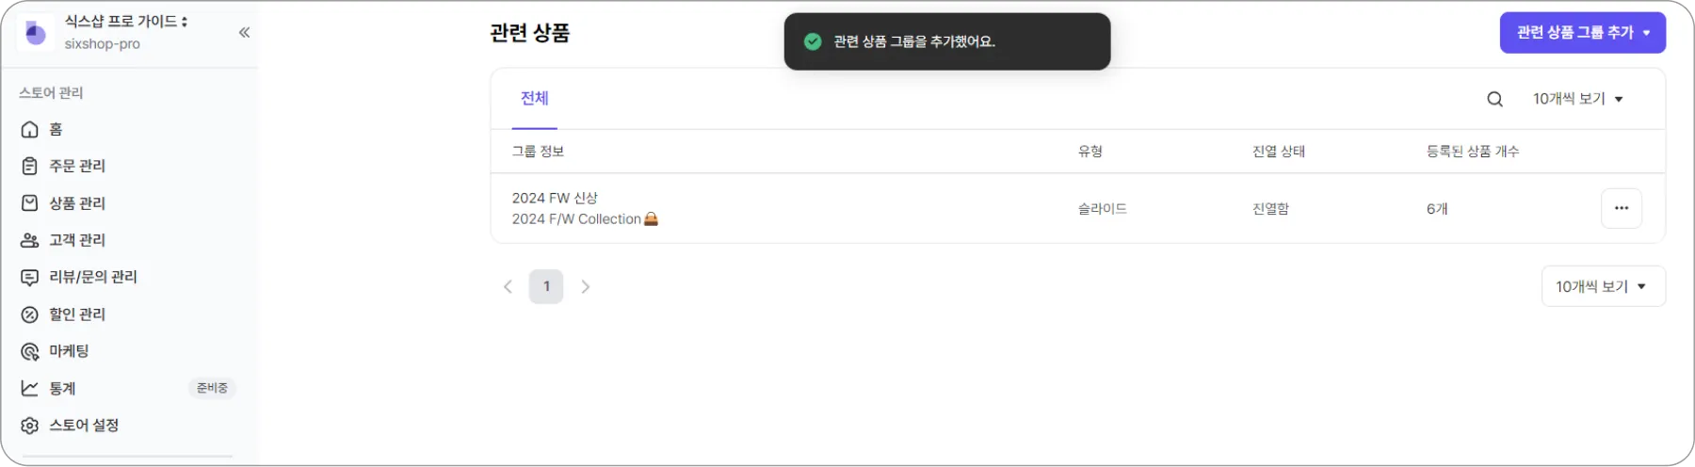Open '스토어 설정' menu item
Viewport: 1695px width, 467px height.
point(84,426)
